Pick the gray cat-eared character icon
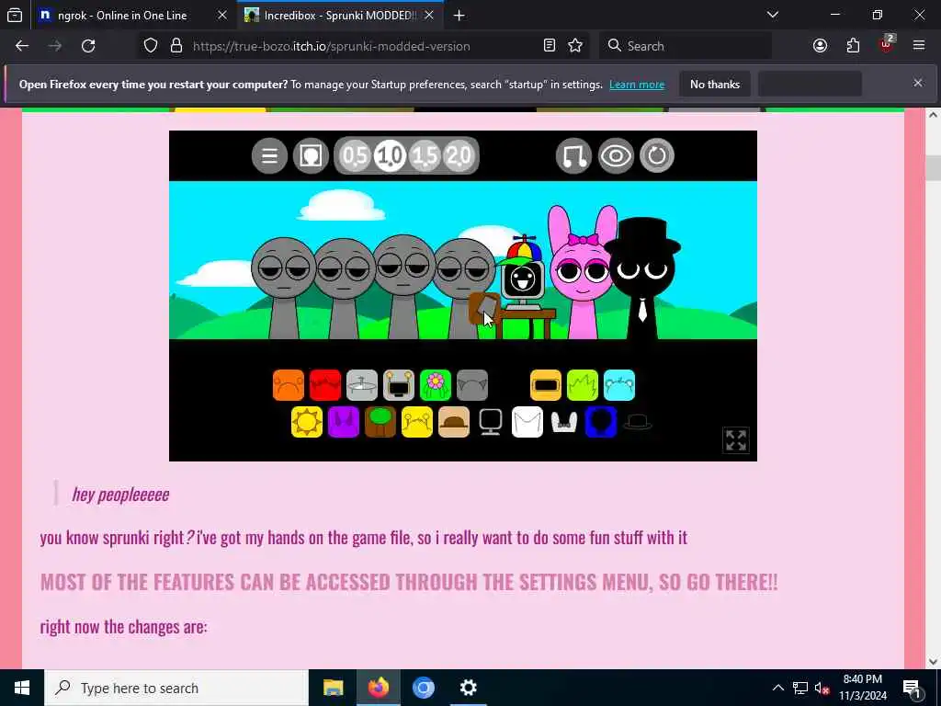This screenshot has width=941, height=706. pos(472,385)
